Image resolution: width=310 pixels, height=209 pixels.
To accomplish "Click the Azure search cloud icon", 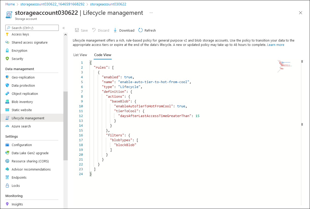I will click(x=7, y=126).
